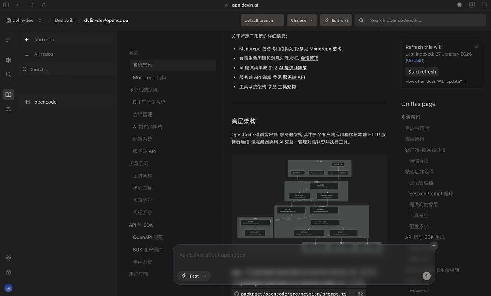The image size is (491, 296).
Task: Click the settings gear icon
Action: point(8,258)
